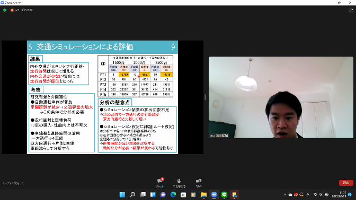Click the participant name label on video
356x200 pixels.
click(219, 135)
